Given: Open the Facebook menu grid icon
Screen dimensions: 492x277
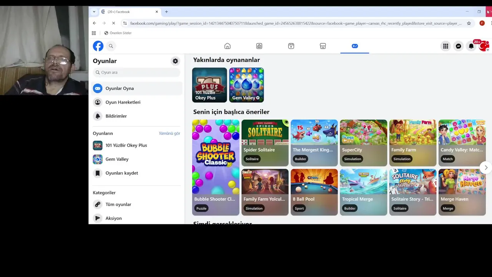Looking at the screenshot, I should pyautogui.click(x=445, y=46).
